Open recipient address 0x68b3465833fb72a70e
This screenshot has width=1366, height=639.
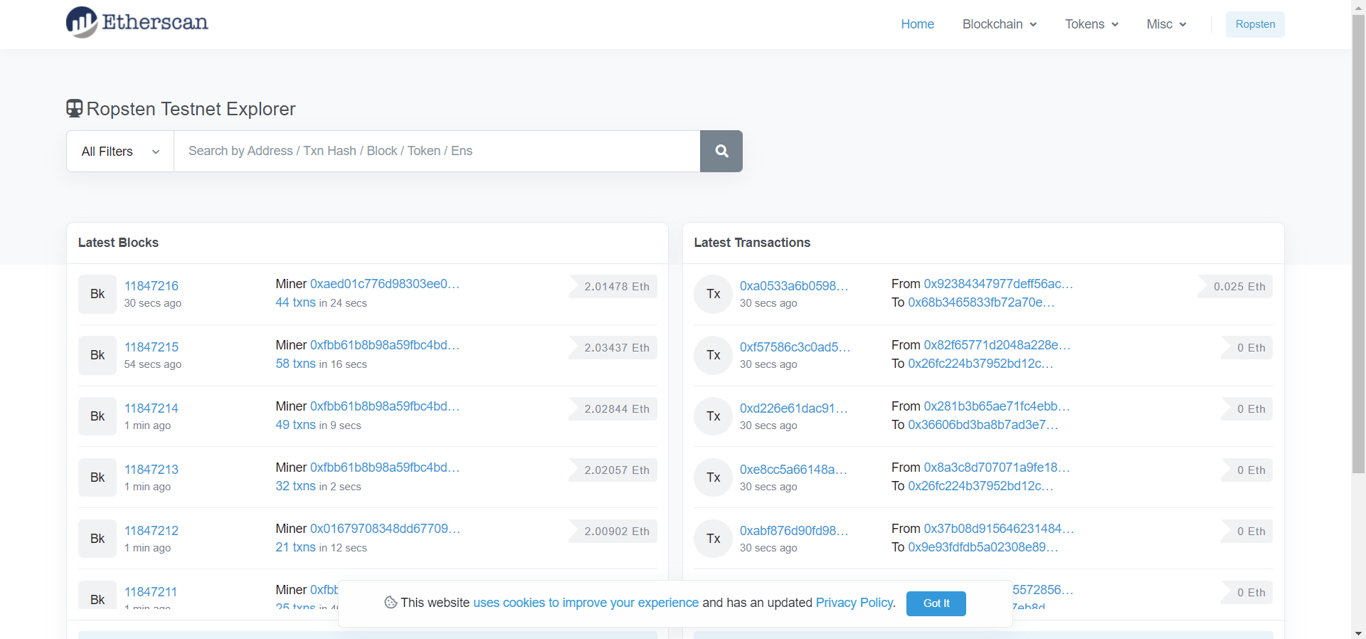[x=981, y=302]
